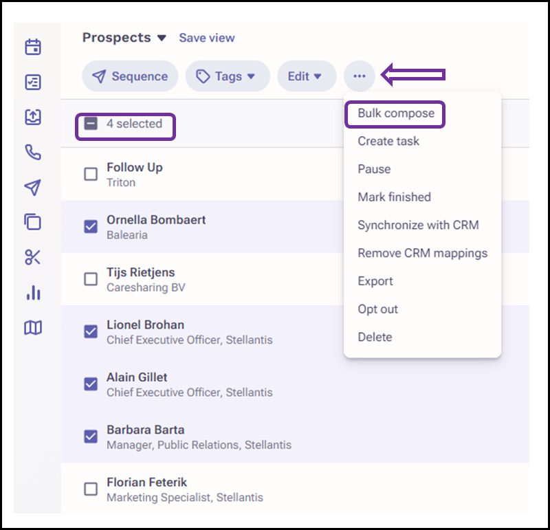Check the Tijs Rietjens checkbox
The image size is (550, 530).
point(91,279)
